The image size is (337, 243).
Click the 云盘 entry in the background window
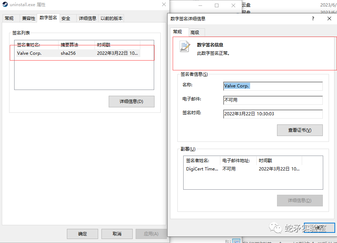pyautogui.click(x=246, y=5)
